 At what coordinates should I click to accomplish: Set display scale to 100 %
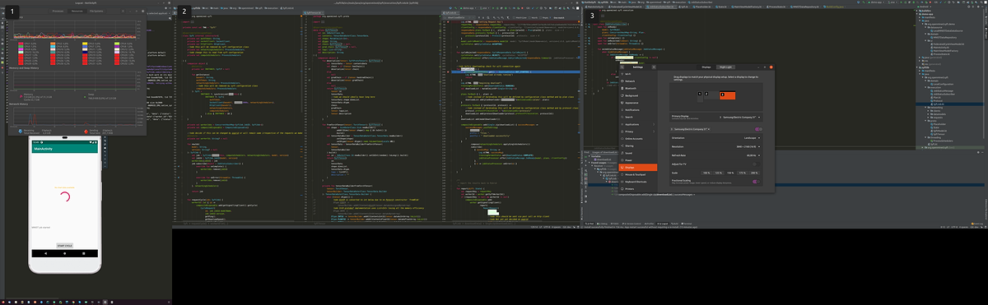point(706,173)
